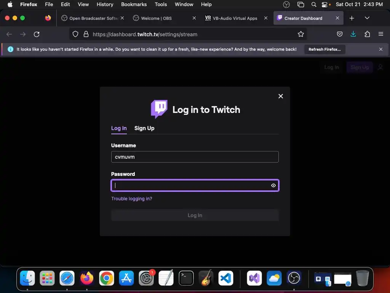390x293 pixels.
Task: Launch Google Chrome from the Dock
Action: coord(107,278)
